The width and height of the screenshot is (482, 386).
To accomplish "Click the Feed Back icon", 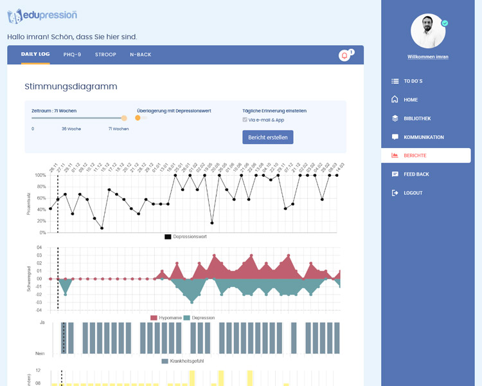I will 395,174.
